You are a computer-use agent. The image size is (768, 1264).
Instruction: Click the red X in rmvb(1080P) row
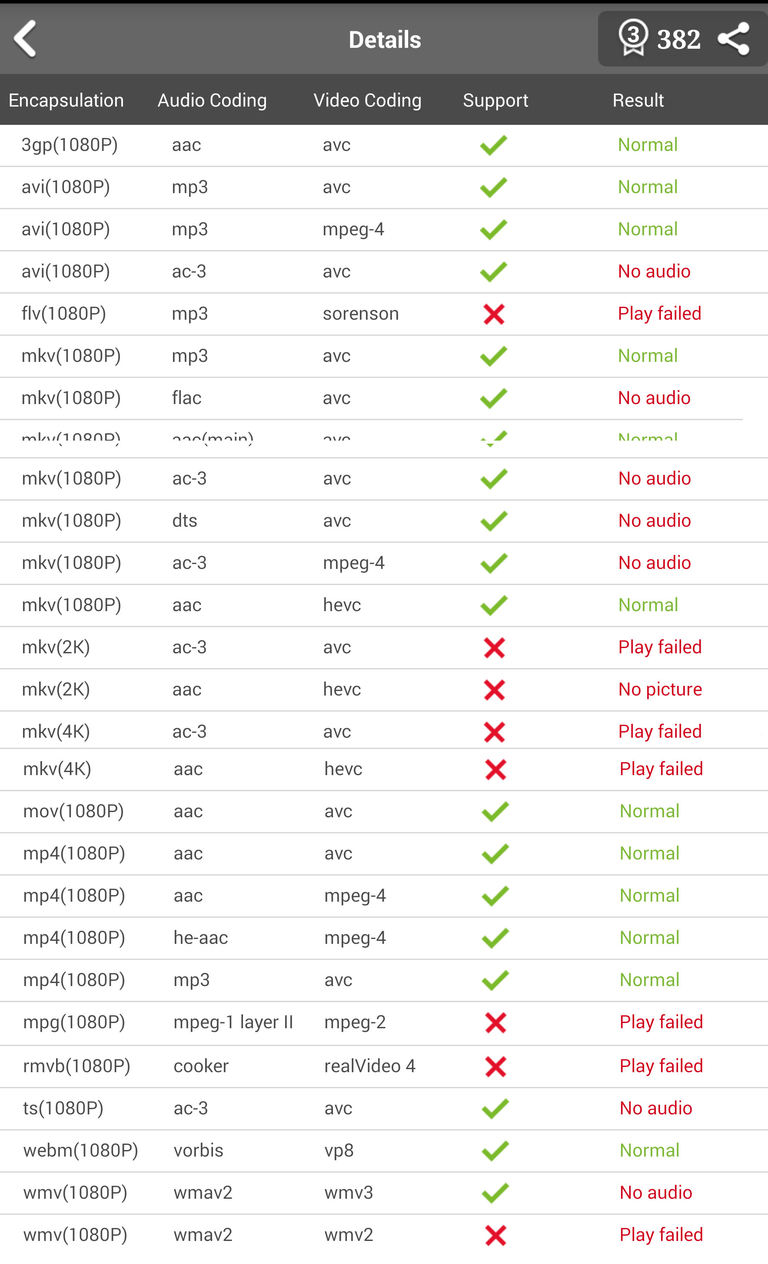(495, 1067)
